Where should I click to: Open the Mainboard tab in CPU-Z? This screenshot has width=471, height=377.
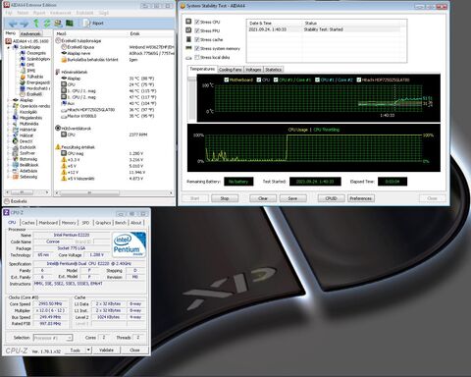[48, 223]
